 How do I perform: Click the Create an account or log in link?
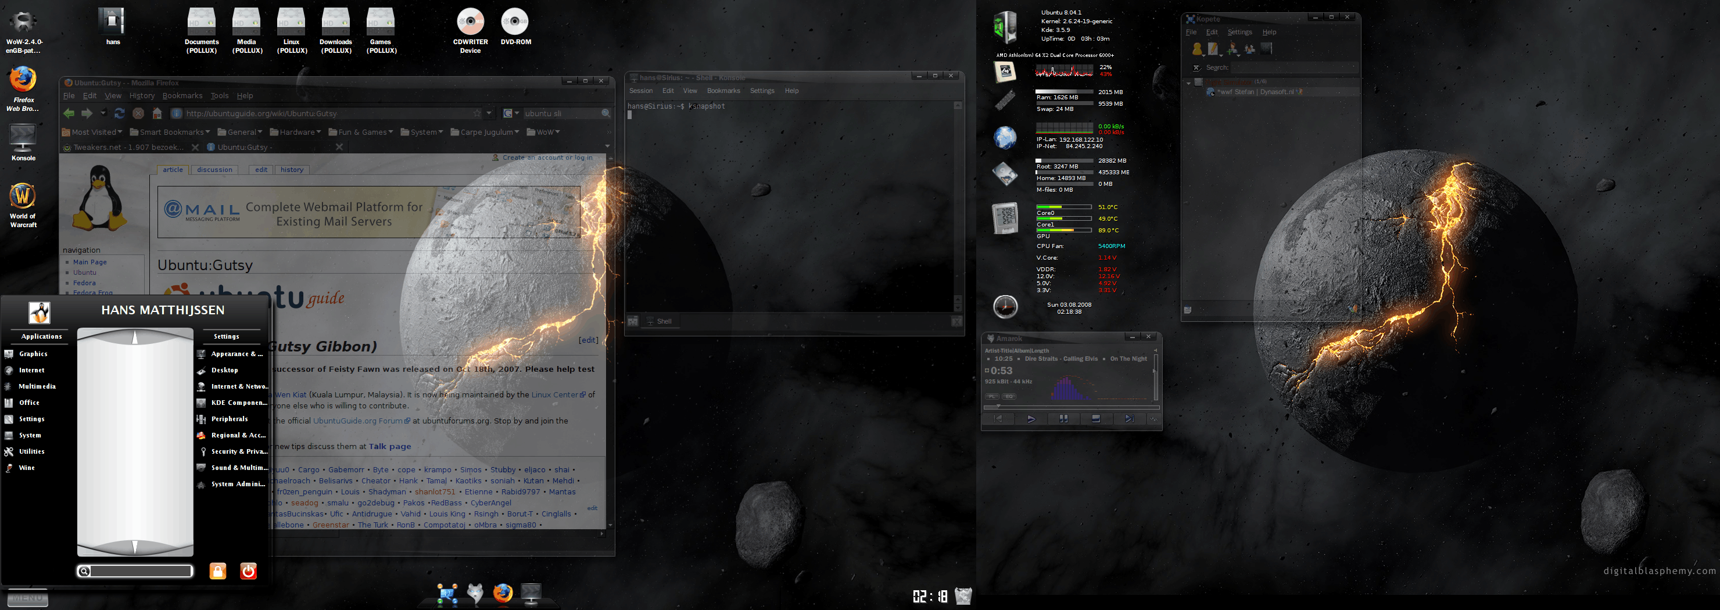tap(547, 157)
